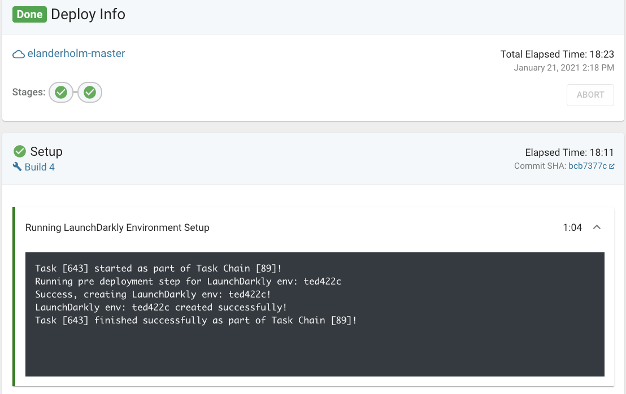The height and width of the screenshot is (394, 626).
Task: Select the first green stage checkmark icon
Action: tap(60, 92)
